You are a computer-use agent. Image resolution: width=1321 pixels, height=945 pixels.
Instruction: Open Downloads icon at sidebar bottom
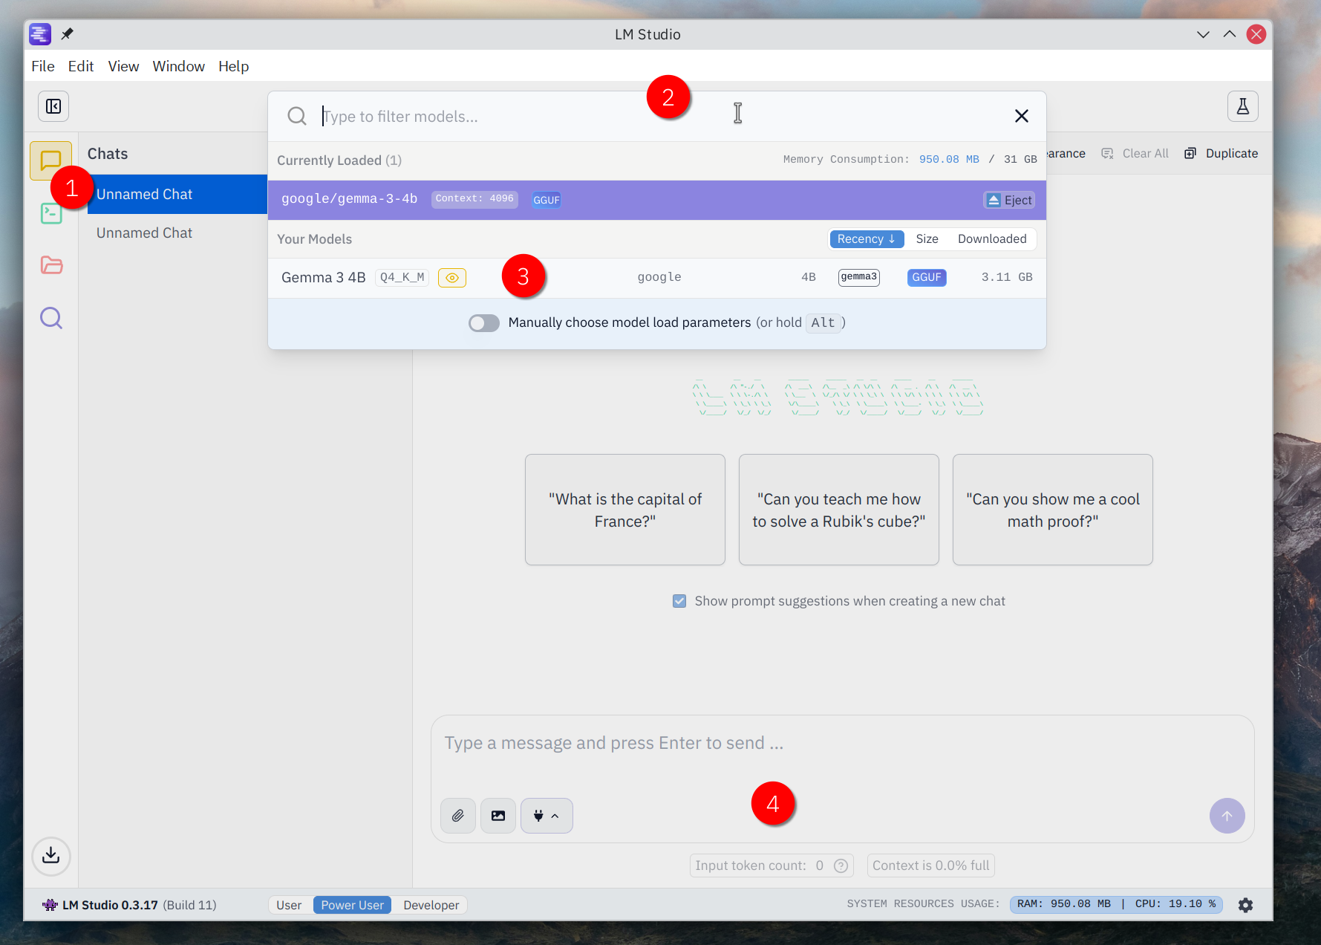(x=51, y=856)
